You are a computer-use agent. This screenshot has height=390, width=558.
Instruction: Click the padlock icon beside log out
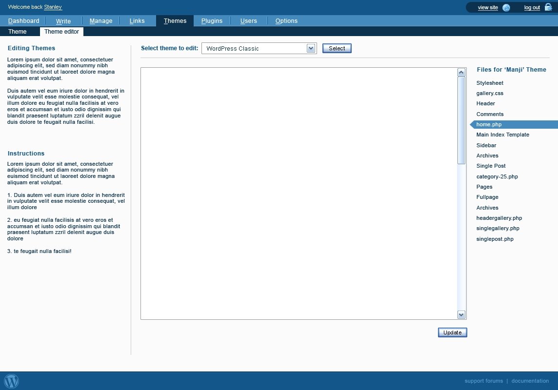pyautogui.click(x=548, y=7)
